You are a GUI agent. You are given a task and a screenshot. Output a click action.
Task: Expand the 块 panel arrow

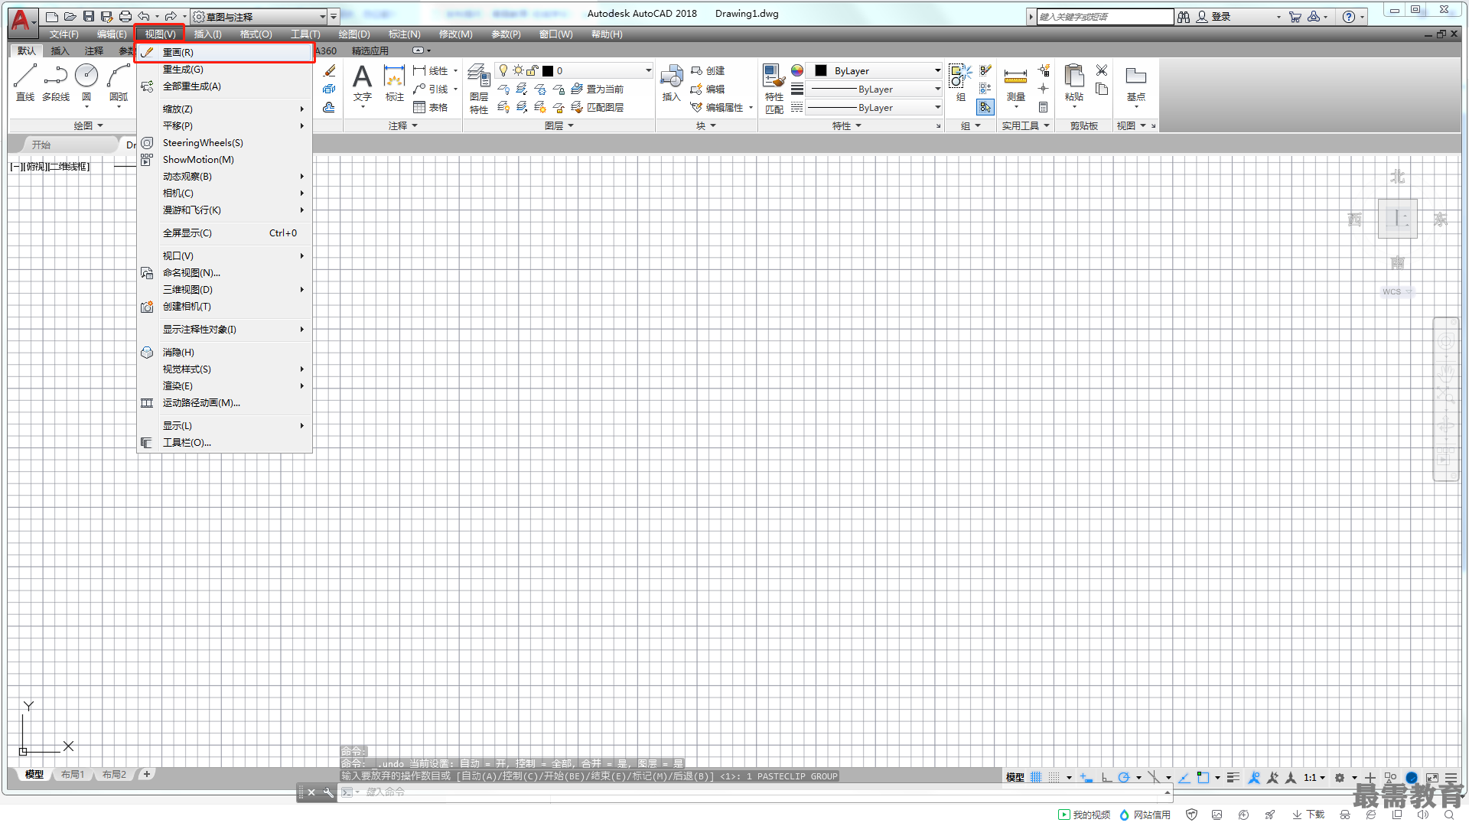(713, 125)
